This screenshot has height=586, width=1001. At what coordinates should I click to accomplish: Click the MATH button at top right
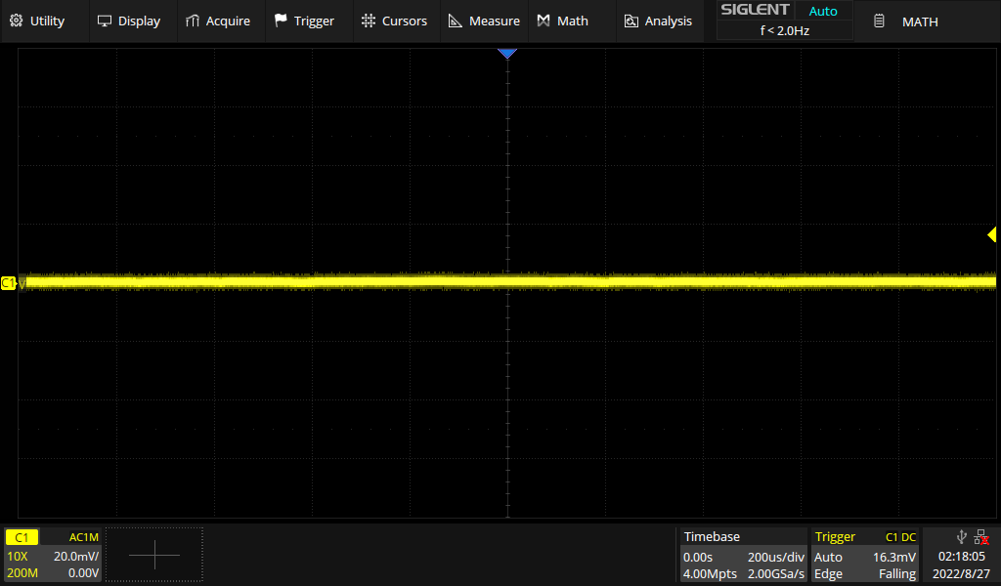pos(926,21)
